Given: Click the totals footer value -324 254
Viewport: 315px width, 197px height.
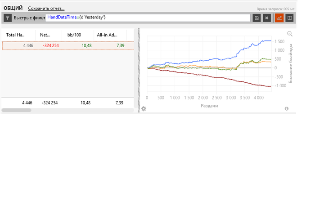Looking at the screenshot, I should 49,103.
